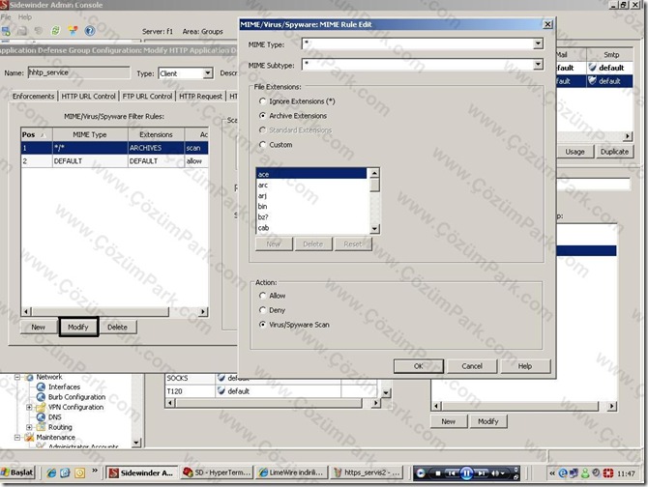Collapse the Network tree node
648x487 pixels.
coord(17,377)
